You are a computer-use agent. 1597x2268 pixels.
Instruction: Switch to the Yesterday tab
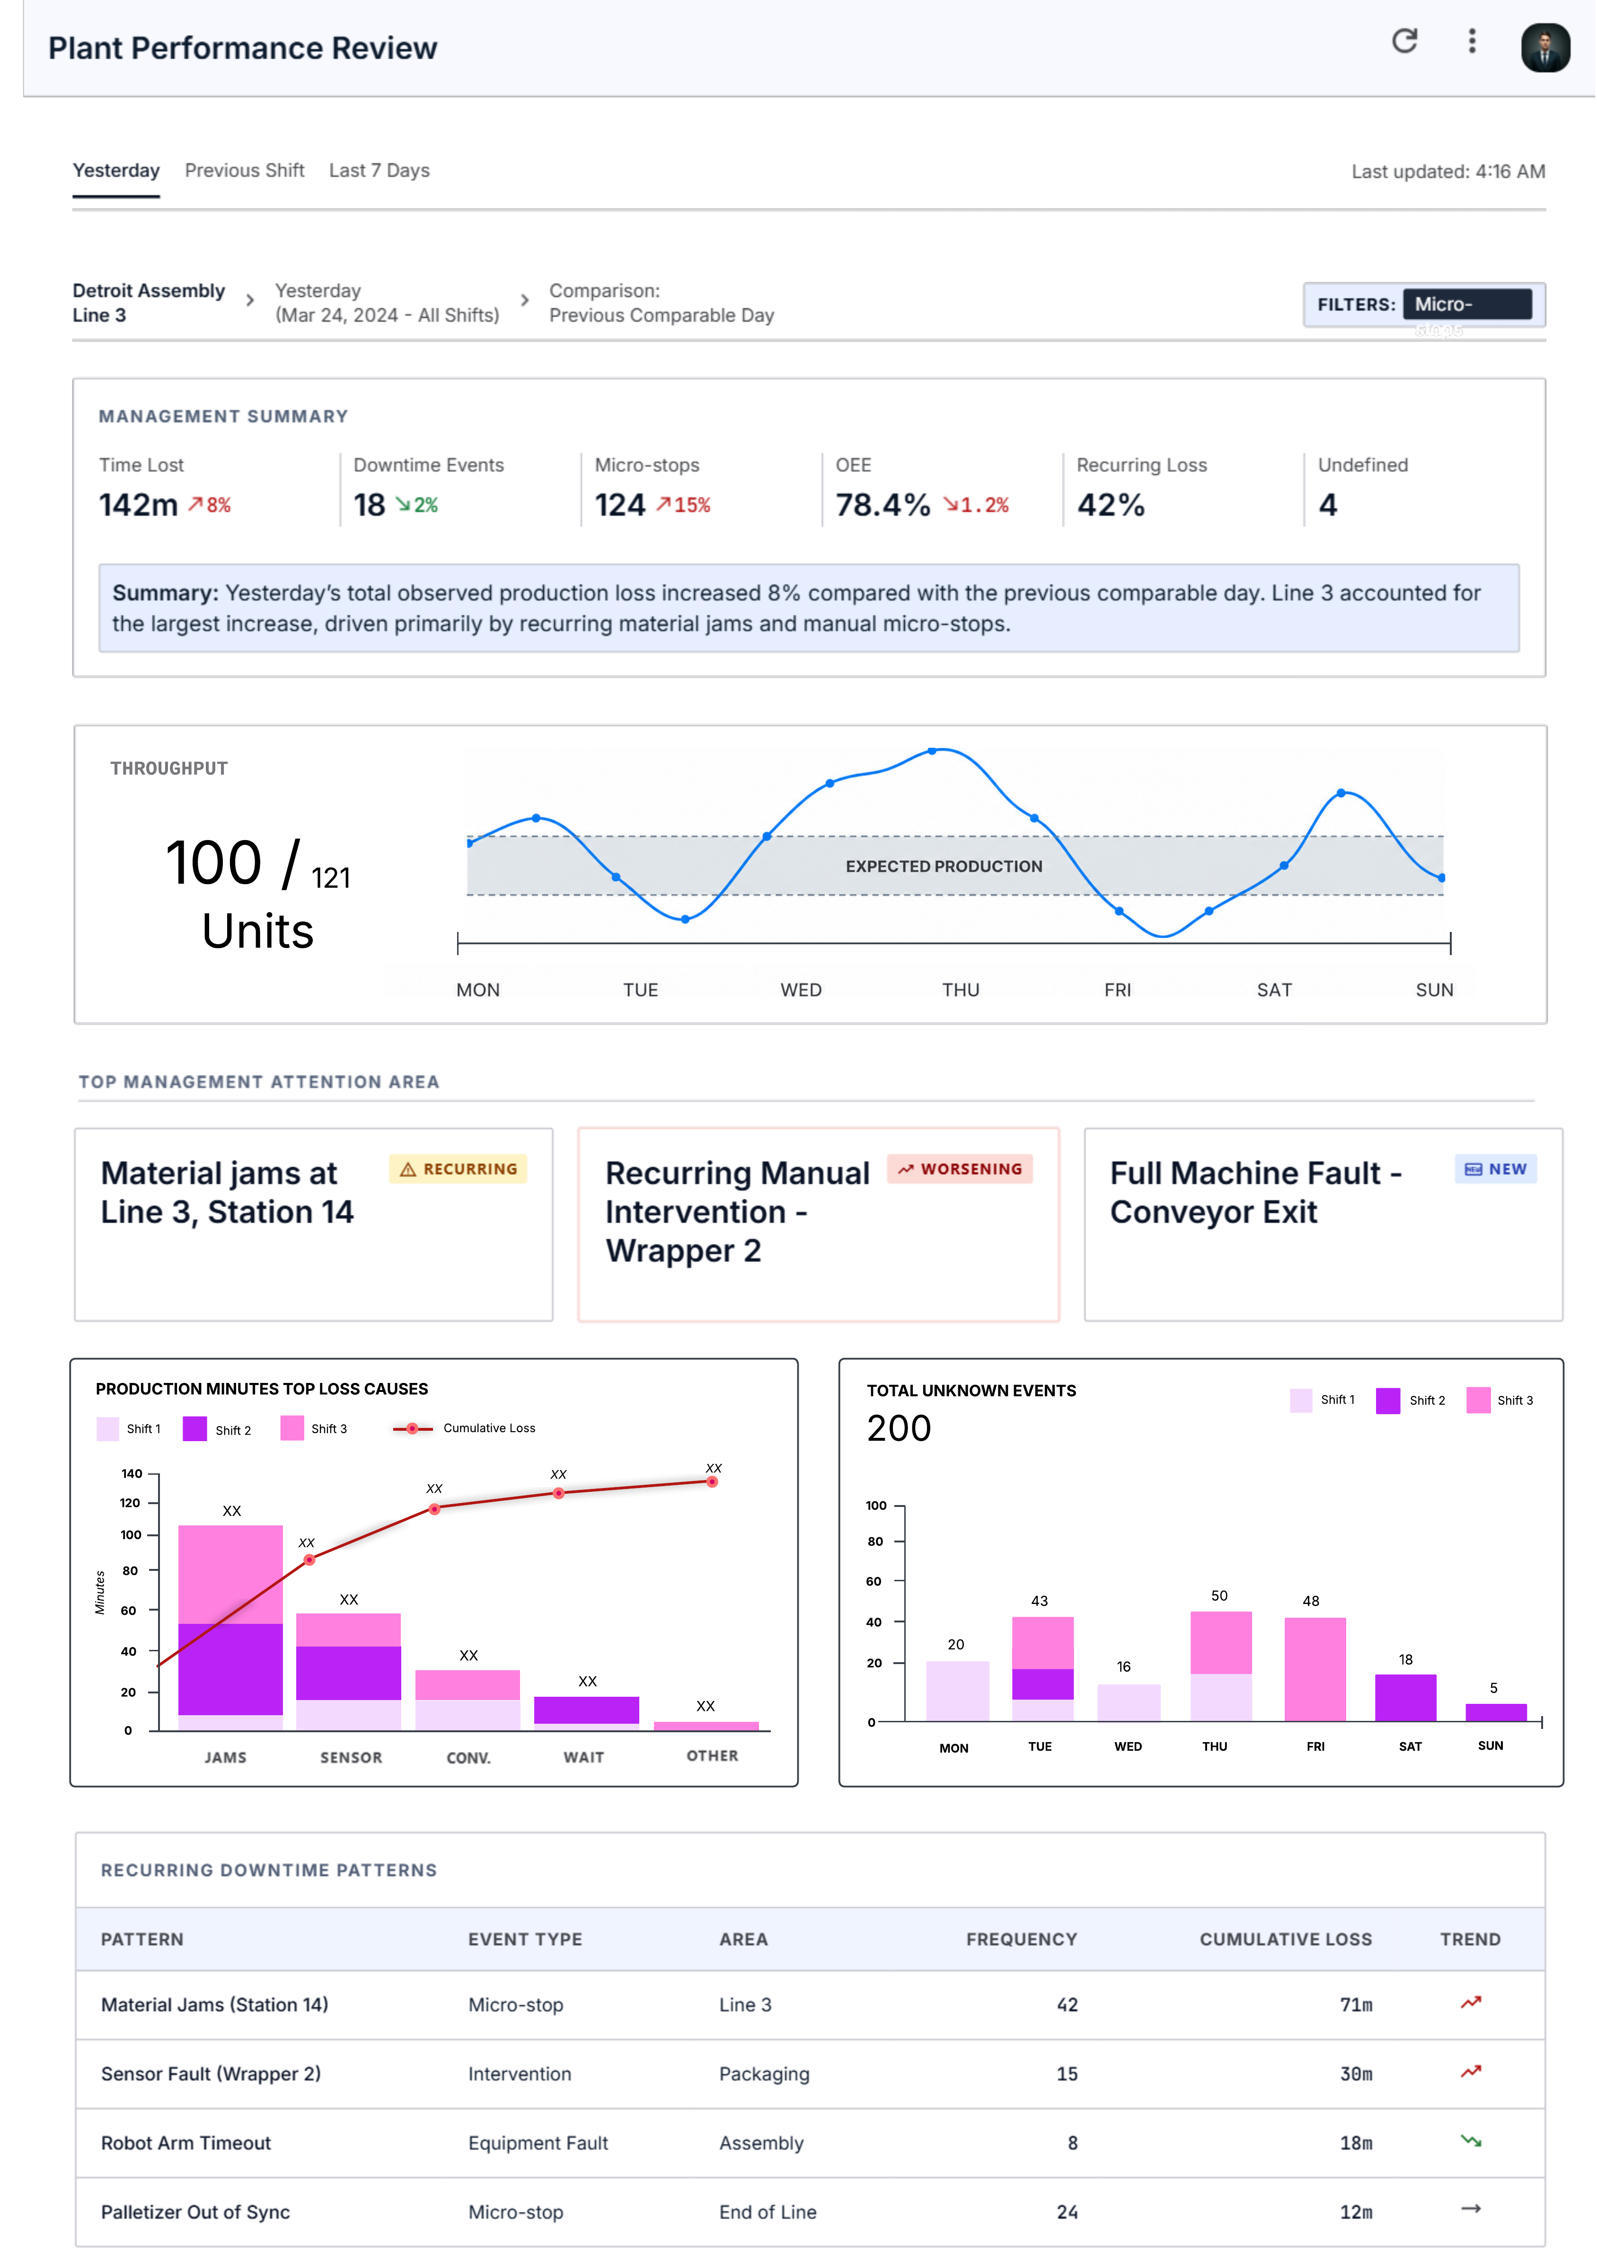pos(115,171)
